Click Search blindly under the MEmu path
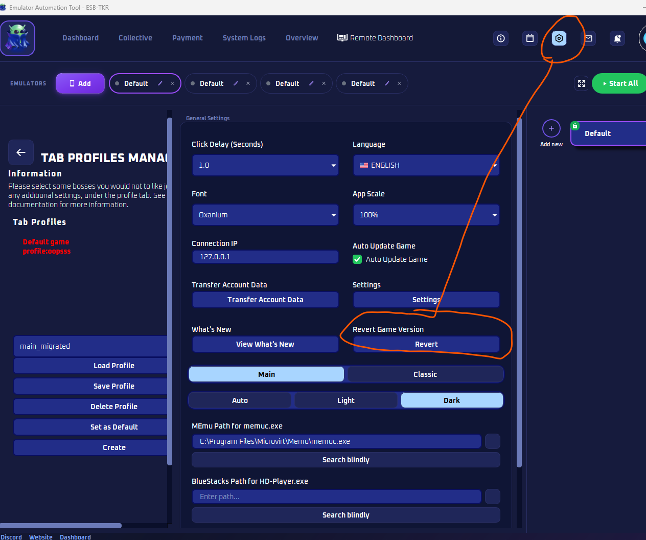This screenshot has width=646, height=540. click(x=346, y=460)
